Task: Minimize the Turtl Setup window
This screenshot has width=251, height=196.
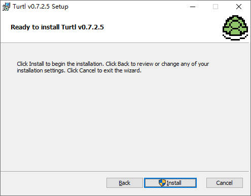Action: coord(193,7)
